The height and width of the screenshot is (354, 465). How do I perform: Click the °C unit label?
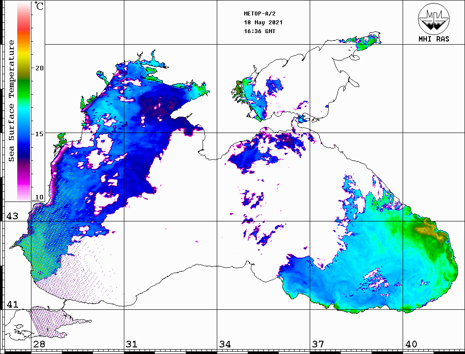point(39,6)
